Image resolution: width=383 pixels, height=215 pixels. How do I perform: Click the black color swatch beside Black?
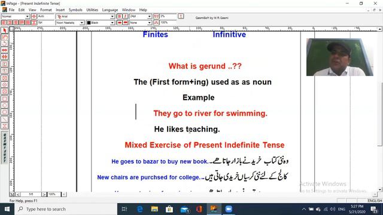point(89,23)
